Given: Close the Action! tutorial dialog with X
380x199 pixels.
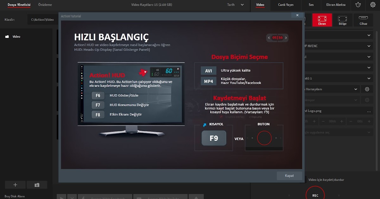Looking at the screenshot, I should pyautogui.click(x=297, y=15).
